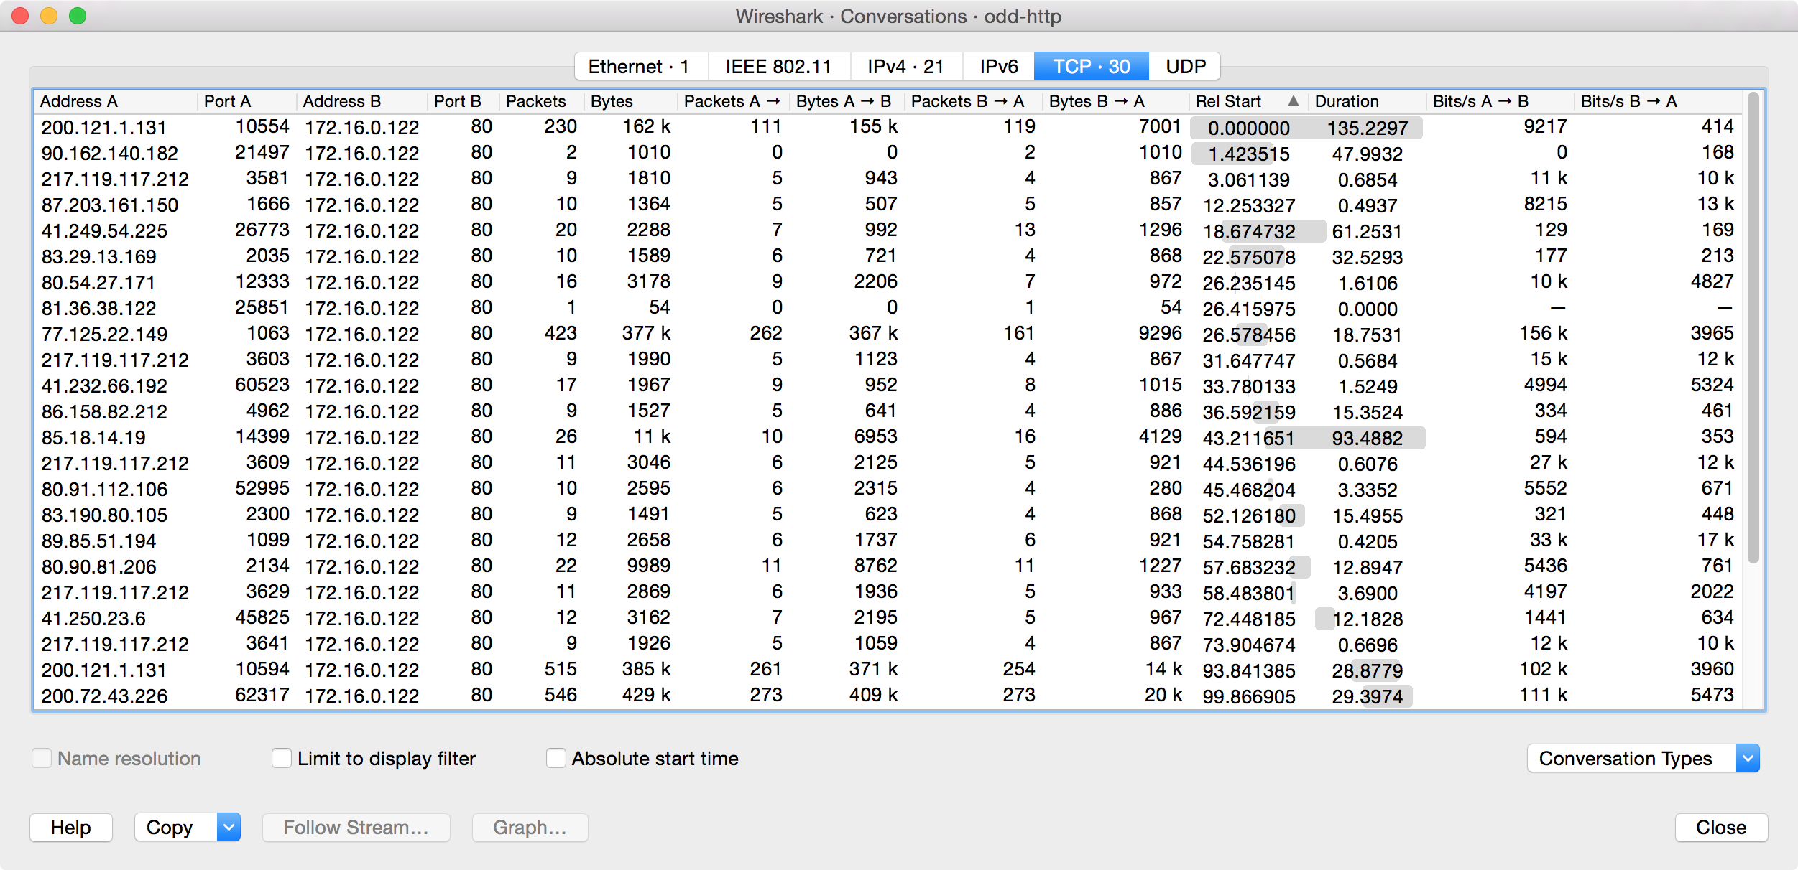The image size is (1798, 870).
Task: Sort by Bytes B → A column header
Action: pyautogui.click(x=1115, y=101)
